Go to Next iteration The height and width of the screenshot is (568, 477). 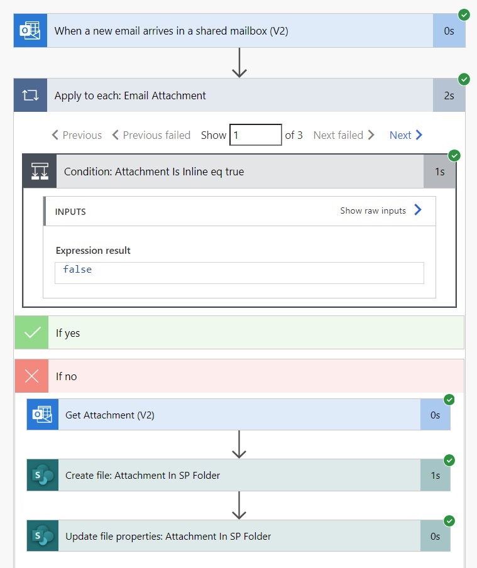(x=406, y=135)
